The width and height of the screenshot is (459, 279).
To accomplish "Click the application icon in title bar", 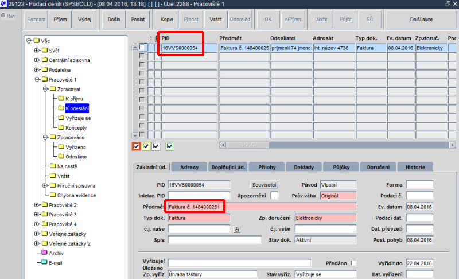I will click(x=3, y=4).
